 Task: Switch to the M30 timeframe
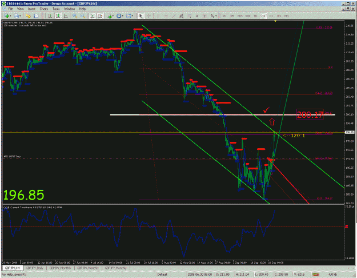[x=248, y=16]
